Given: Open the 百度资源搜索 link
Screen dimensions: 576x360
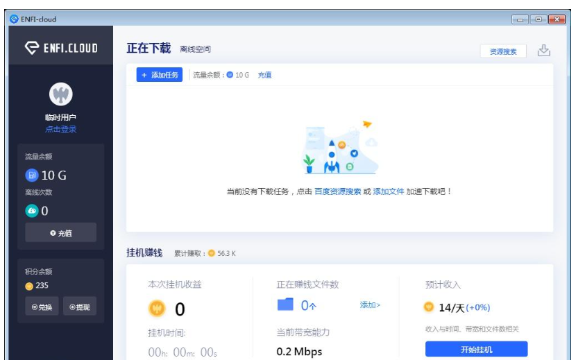Looking at the screenshot, I should click(x=338, y=191).
